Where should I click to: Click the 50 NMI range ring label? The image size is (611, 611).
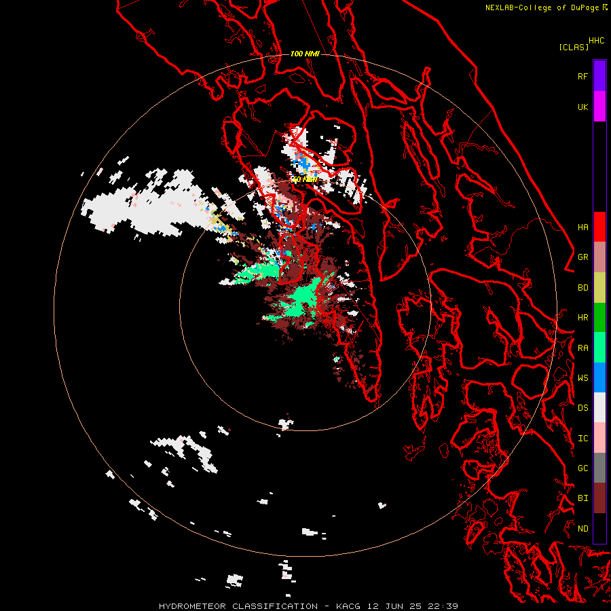[x=305, y=180]
